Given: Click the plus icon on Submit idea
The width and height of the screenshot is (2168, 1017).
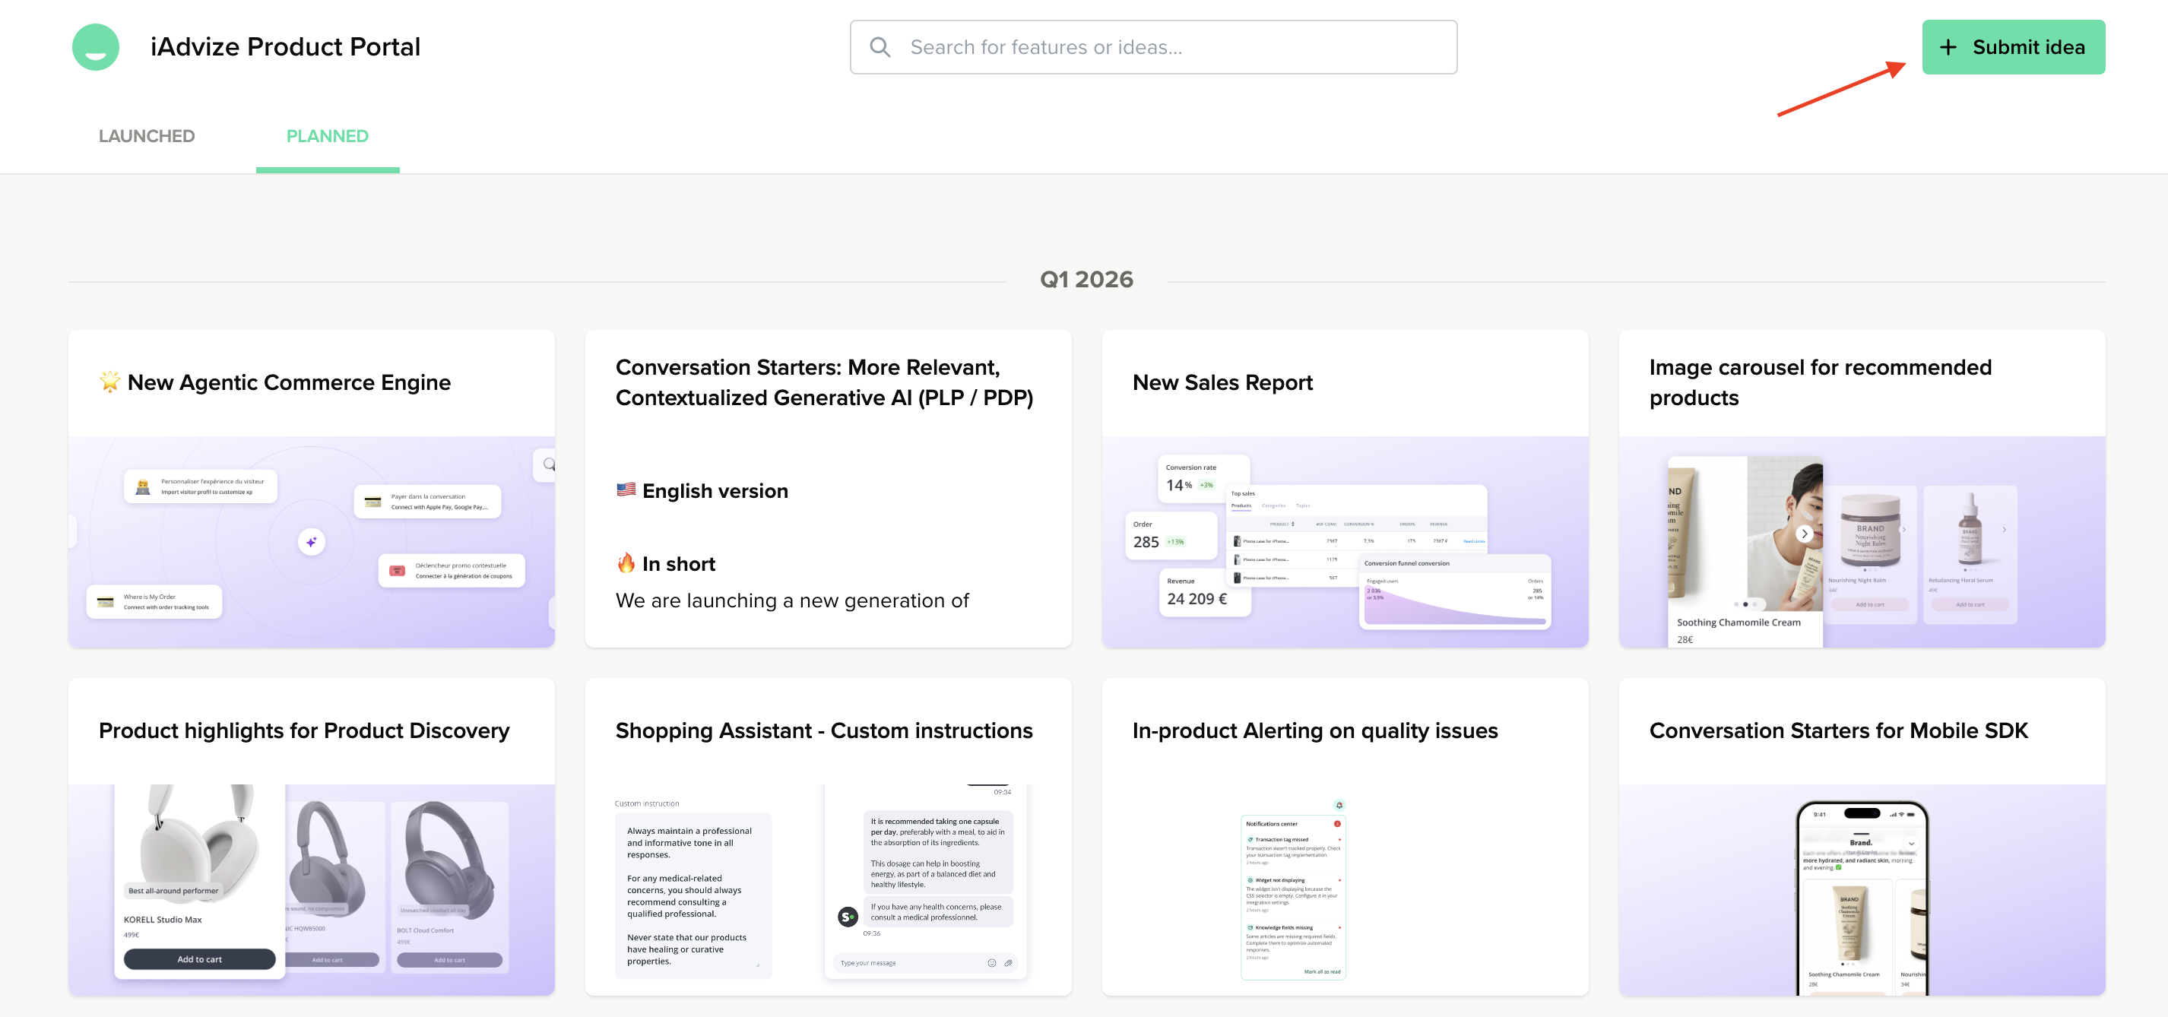Looking at the screenshot, I should (1948, 47).
